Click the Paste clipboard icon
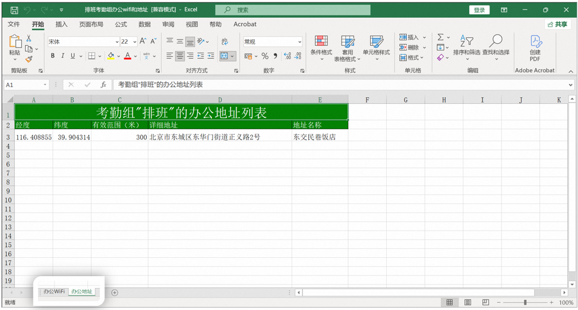Image resolution: width=578 pixels, height=310 pixels. (15, 42)
